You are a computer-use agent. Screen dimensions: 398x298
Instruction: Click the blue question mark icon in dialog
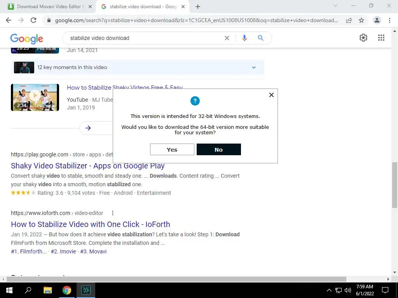pos(195,101)
